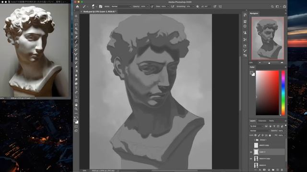Image resolution: width=307 pixels, height=172 pixels.
Task: Open the tool preset picker arrow
Action: [87, 6]
